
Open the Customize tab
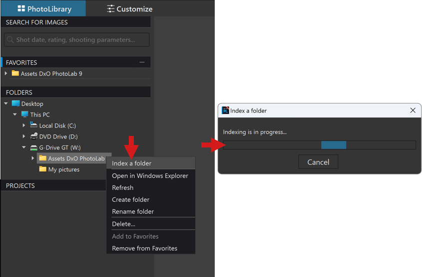click(130, 9)
